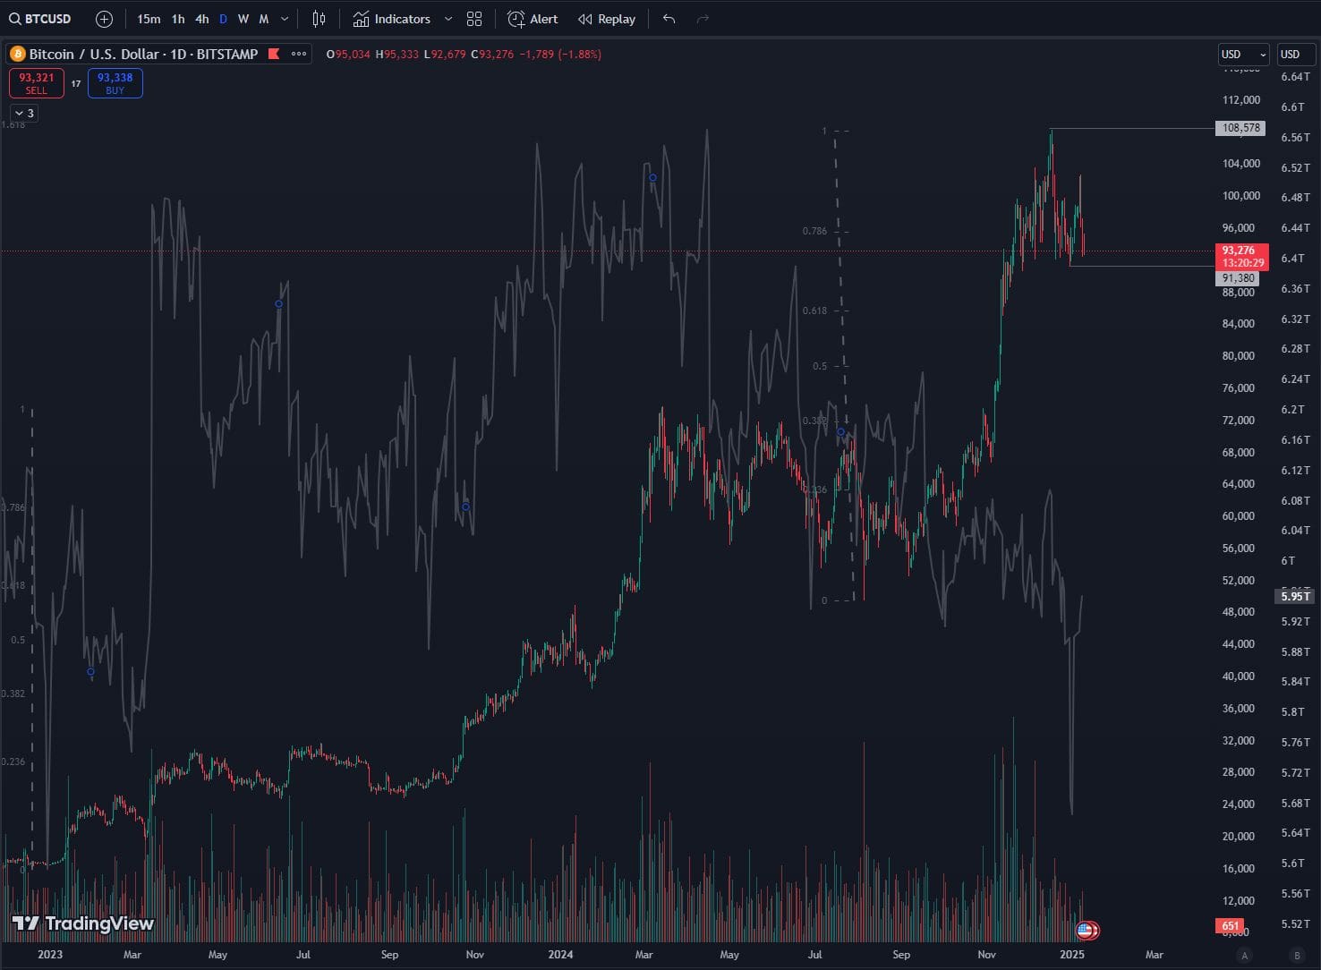
Task: Click the red flag icon beside BITSTAMP
Action: 274,54
